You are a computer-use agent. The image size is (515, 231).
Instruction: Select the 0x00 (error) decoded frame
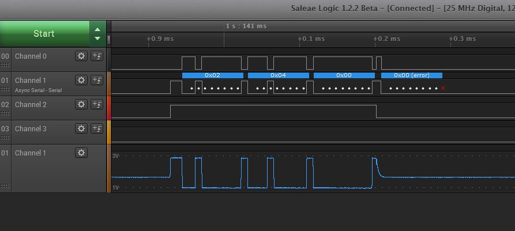click(412, 75)
